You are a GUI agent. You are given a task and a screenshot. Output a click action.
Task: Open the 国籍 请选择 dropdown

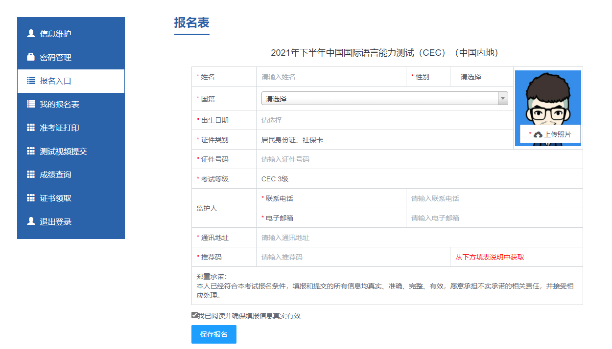[x=384, y=98]
